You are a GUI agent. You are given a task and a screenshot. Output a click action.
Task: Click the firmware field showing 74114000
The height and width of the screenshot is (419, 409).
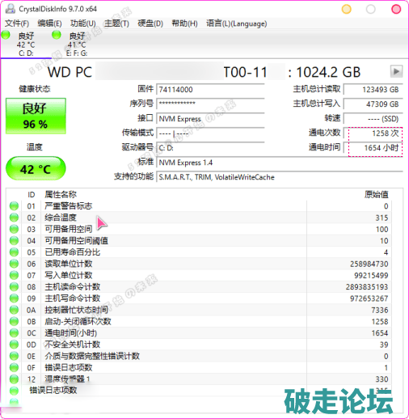210,90
